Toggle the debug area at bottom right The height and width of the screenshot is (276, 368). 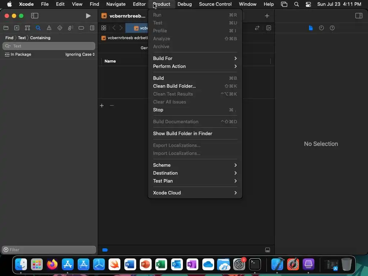click(x=267, y=250)
